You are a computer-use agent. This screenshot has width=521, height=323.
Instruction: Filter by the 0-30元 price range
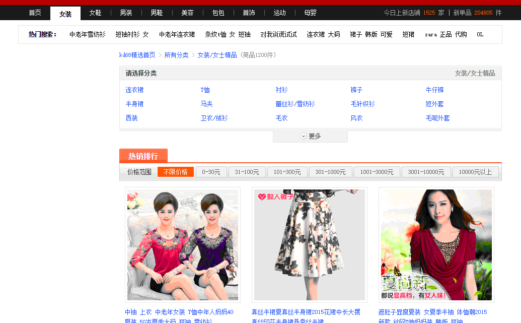pos(211,172)
